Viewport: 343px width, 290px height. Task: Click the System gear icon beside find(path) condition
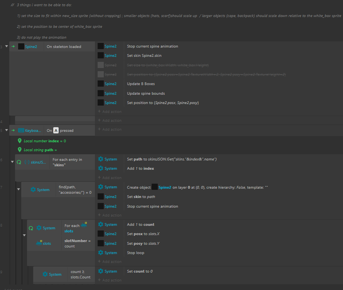(x=33, y=189)
